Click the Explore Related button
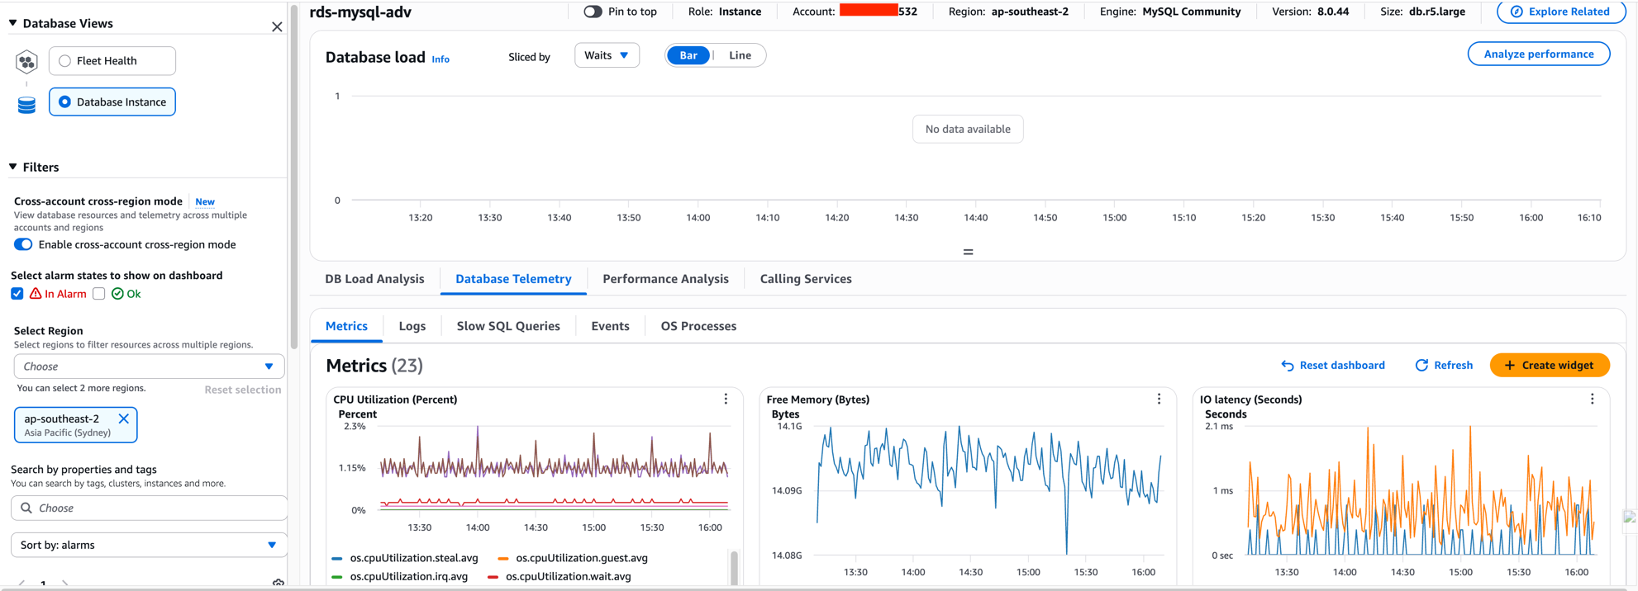Viewport: 1638px width, 591px height. (1561, 12)
